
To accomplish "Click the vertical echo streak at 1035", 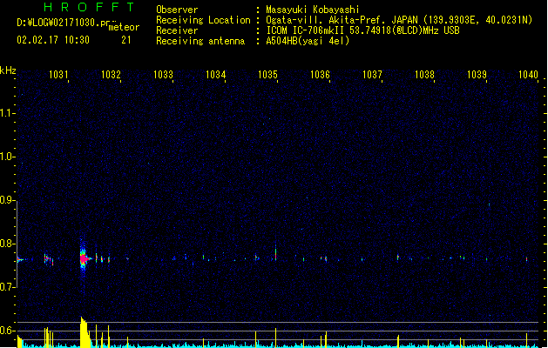I will [x=276, y=252].
